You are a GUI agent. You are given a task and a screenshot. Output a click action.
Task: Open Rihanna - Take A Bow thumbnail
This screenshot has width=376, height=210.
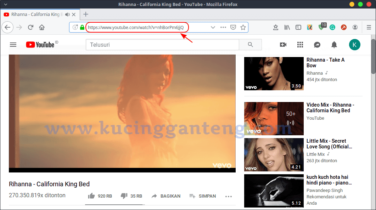coord(274,74)
